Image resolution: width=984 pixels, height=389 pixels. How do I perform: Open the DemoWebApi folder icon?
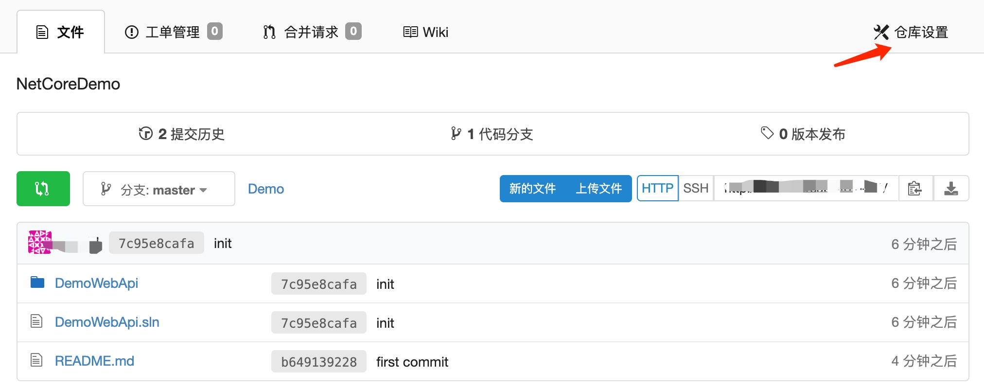[37, 283]
